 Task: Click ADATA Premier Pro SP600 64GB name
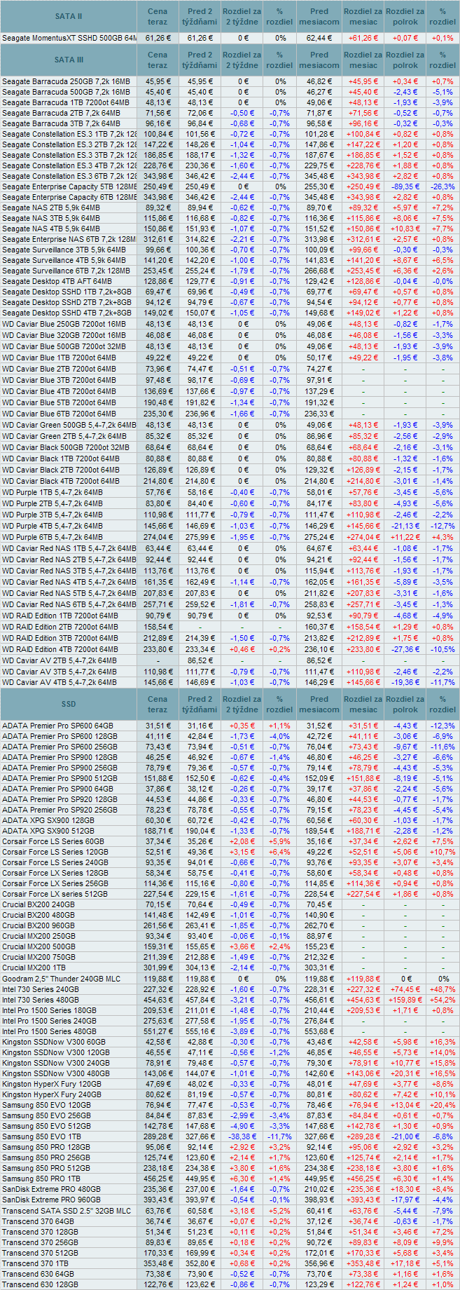[57, 726]
